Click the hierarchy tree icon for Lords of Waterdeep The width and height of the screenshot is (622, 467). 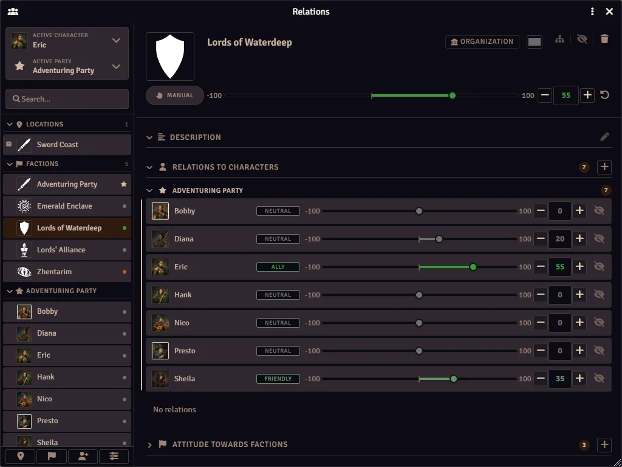point(559,39)
